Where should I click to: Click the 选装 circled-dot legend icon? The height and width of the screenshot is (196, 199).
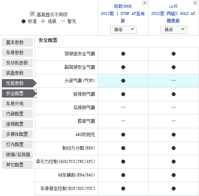43,21
